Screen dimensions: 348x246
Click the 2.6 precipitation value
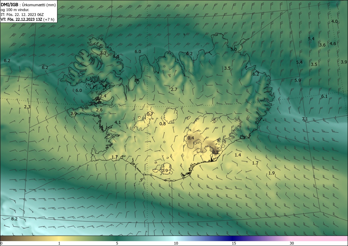[99, 110]
